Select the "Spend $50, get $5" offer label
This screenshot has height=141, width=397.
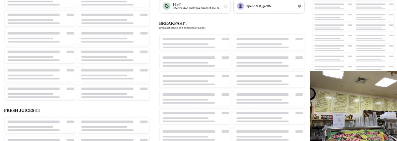pyautogui.click(x=258, y=6)
